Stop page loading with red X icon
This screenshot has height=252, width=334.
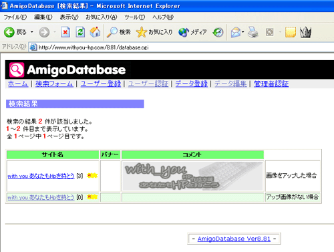(x=65, y=32)
